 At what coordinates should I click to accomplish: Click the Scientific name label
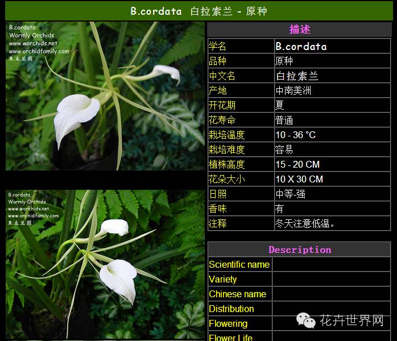[x=239, y=264]
